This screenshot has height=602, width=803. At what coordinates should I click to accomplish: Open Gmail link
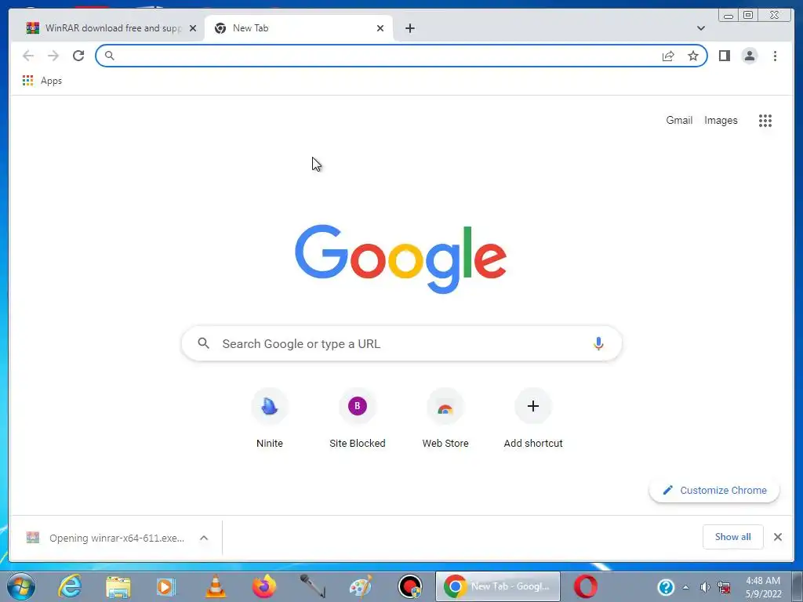tap(679, 120)
